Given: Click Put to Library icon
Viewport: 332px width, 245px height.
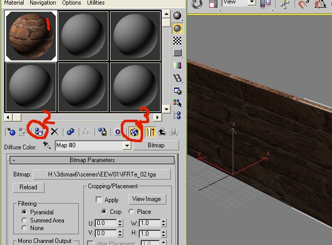Looking at the screenshot, I should (x=103, y=132).
